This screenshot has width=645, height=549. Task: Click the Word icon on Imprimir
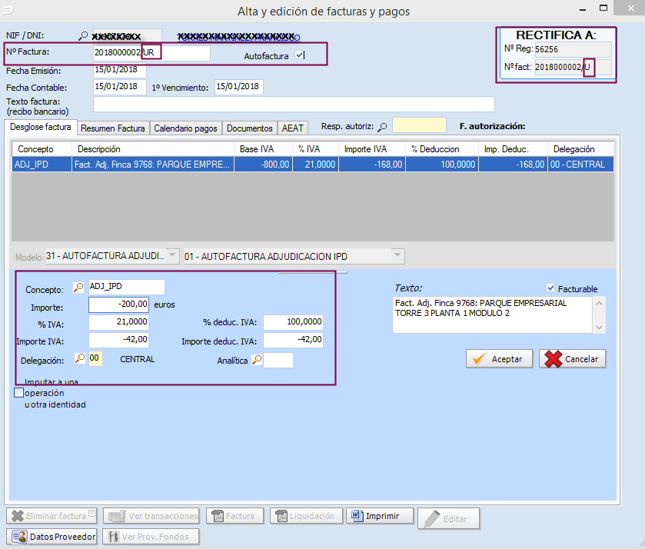[357, 516]
